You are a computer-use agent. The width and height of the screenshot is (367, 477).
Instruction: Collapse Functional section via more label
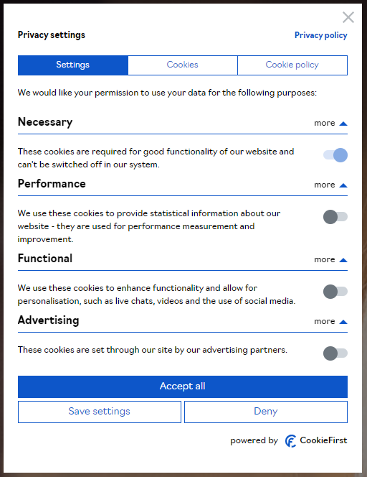tap(325, 260)
